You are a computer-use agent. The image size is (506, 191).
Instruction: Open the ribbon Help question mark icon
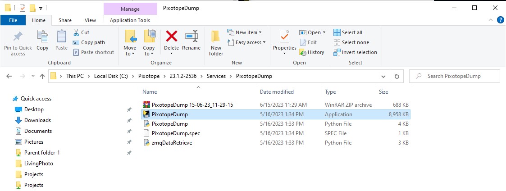click(x=500, y=20)
